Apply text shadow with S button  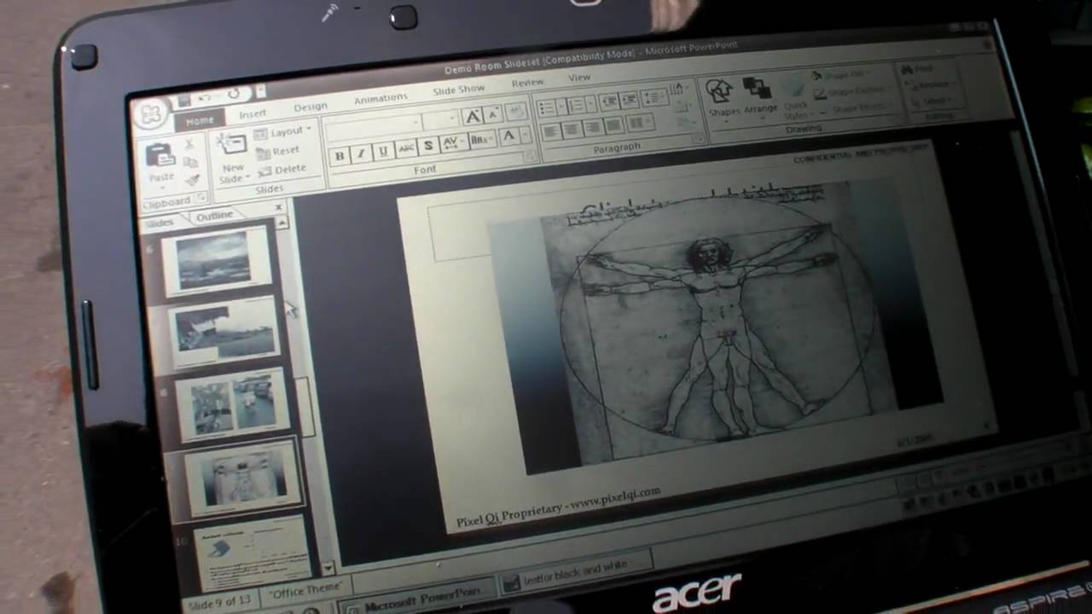[x=429, y=145]
